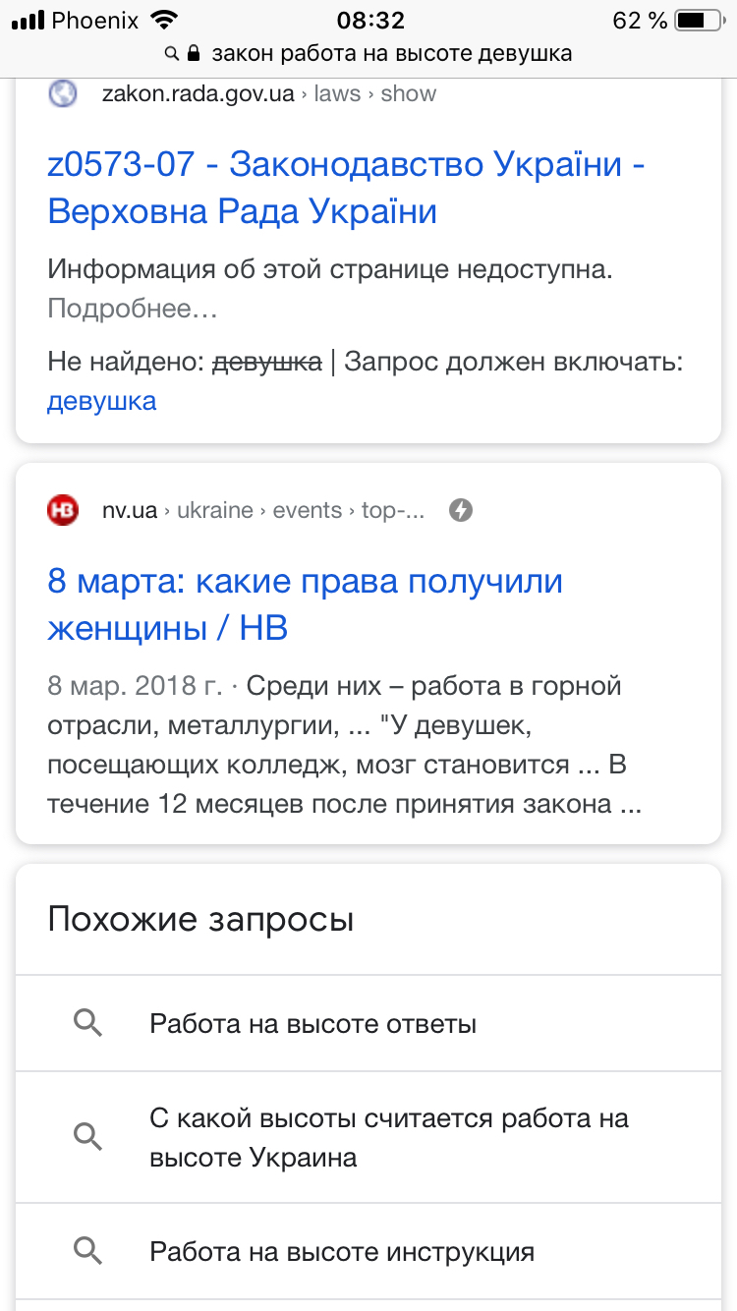Tap the magnifier icon in address bar
Screen dimensions: 737x1311
172,53
